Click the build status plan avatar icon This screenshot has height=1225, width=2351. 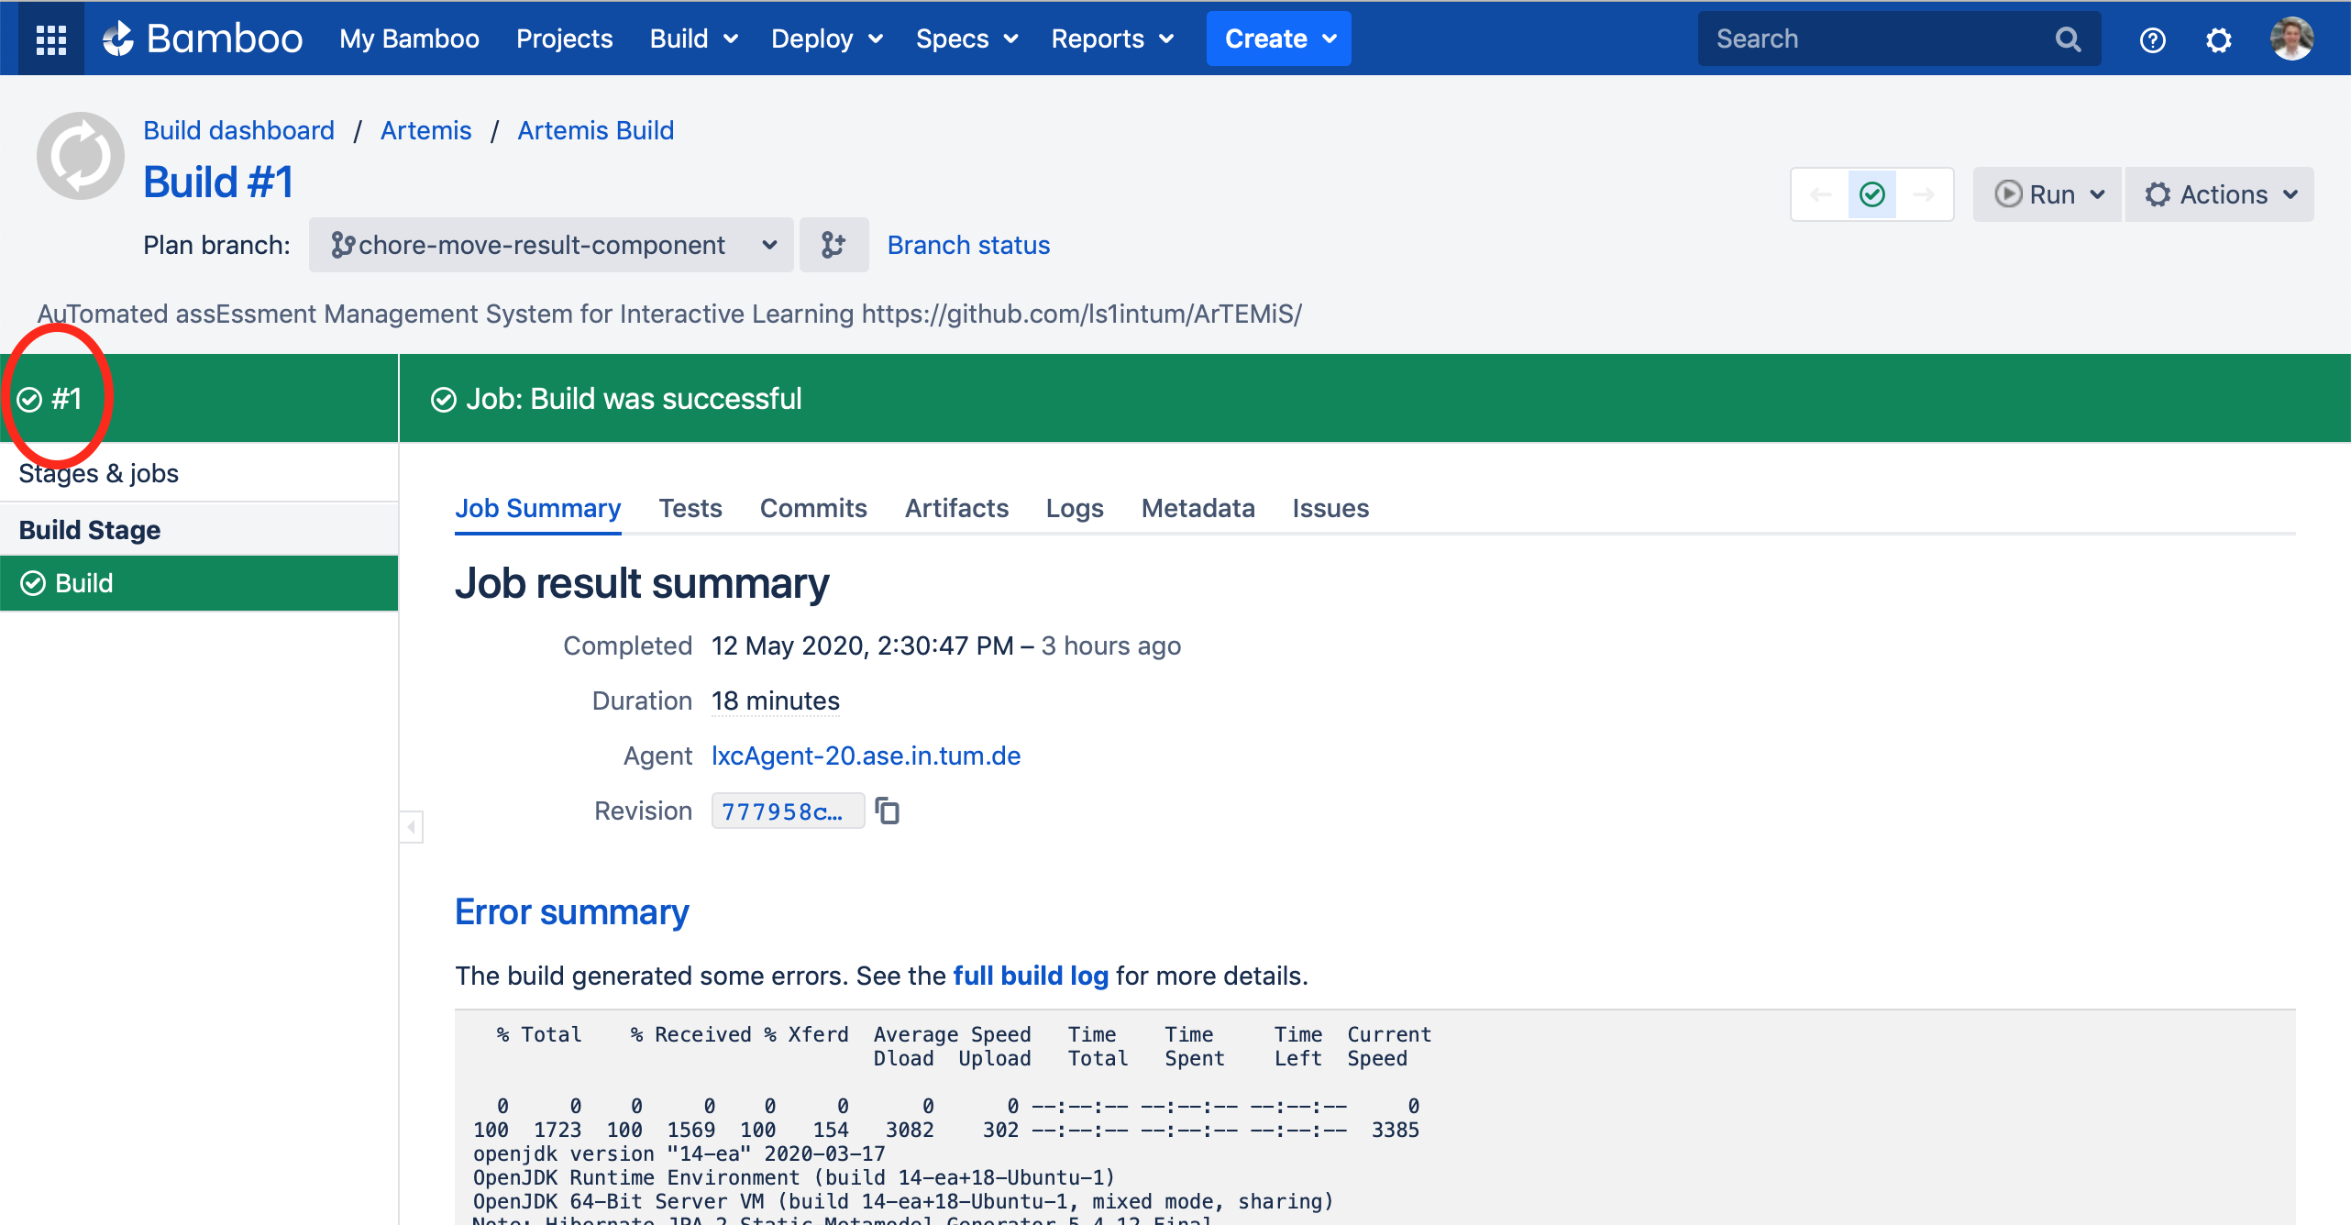(x=81, y=156)
